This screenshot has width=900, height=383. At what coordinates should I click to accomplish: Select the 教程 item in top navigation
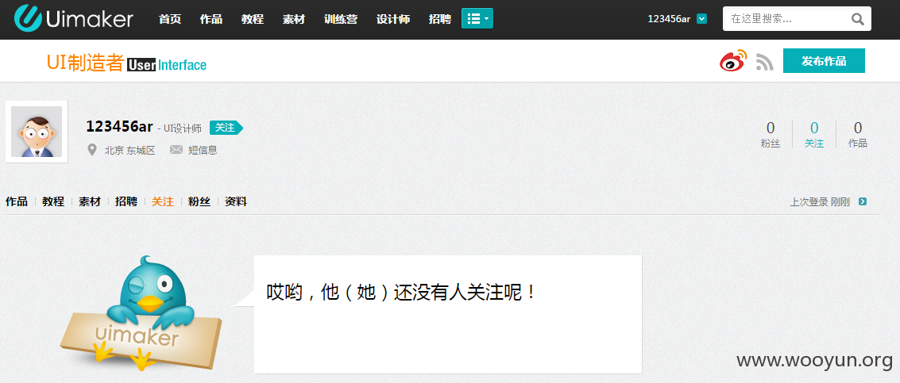[x=253, y=19]
